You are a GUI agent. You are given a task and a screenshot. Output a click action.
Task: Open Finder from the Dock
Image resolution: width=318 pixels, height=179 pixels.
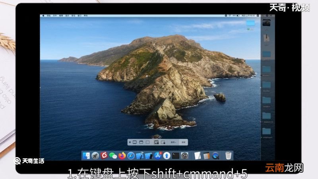pos(86,156)
